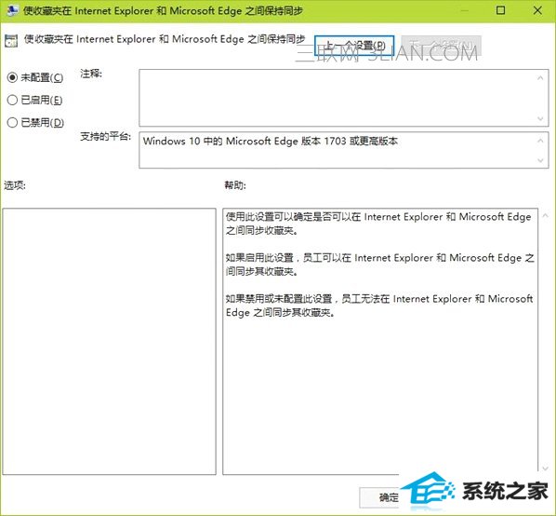556x516 pixels.
Task: Click the help panel scroll down arrow
Action: coord(545,468)
